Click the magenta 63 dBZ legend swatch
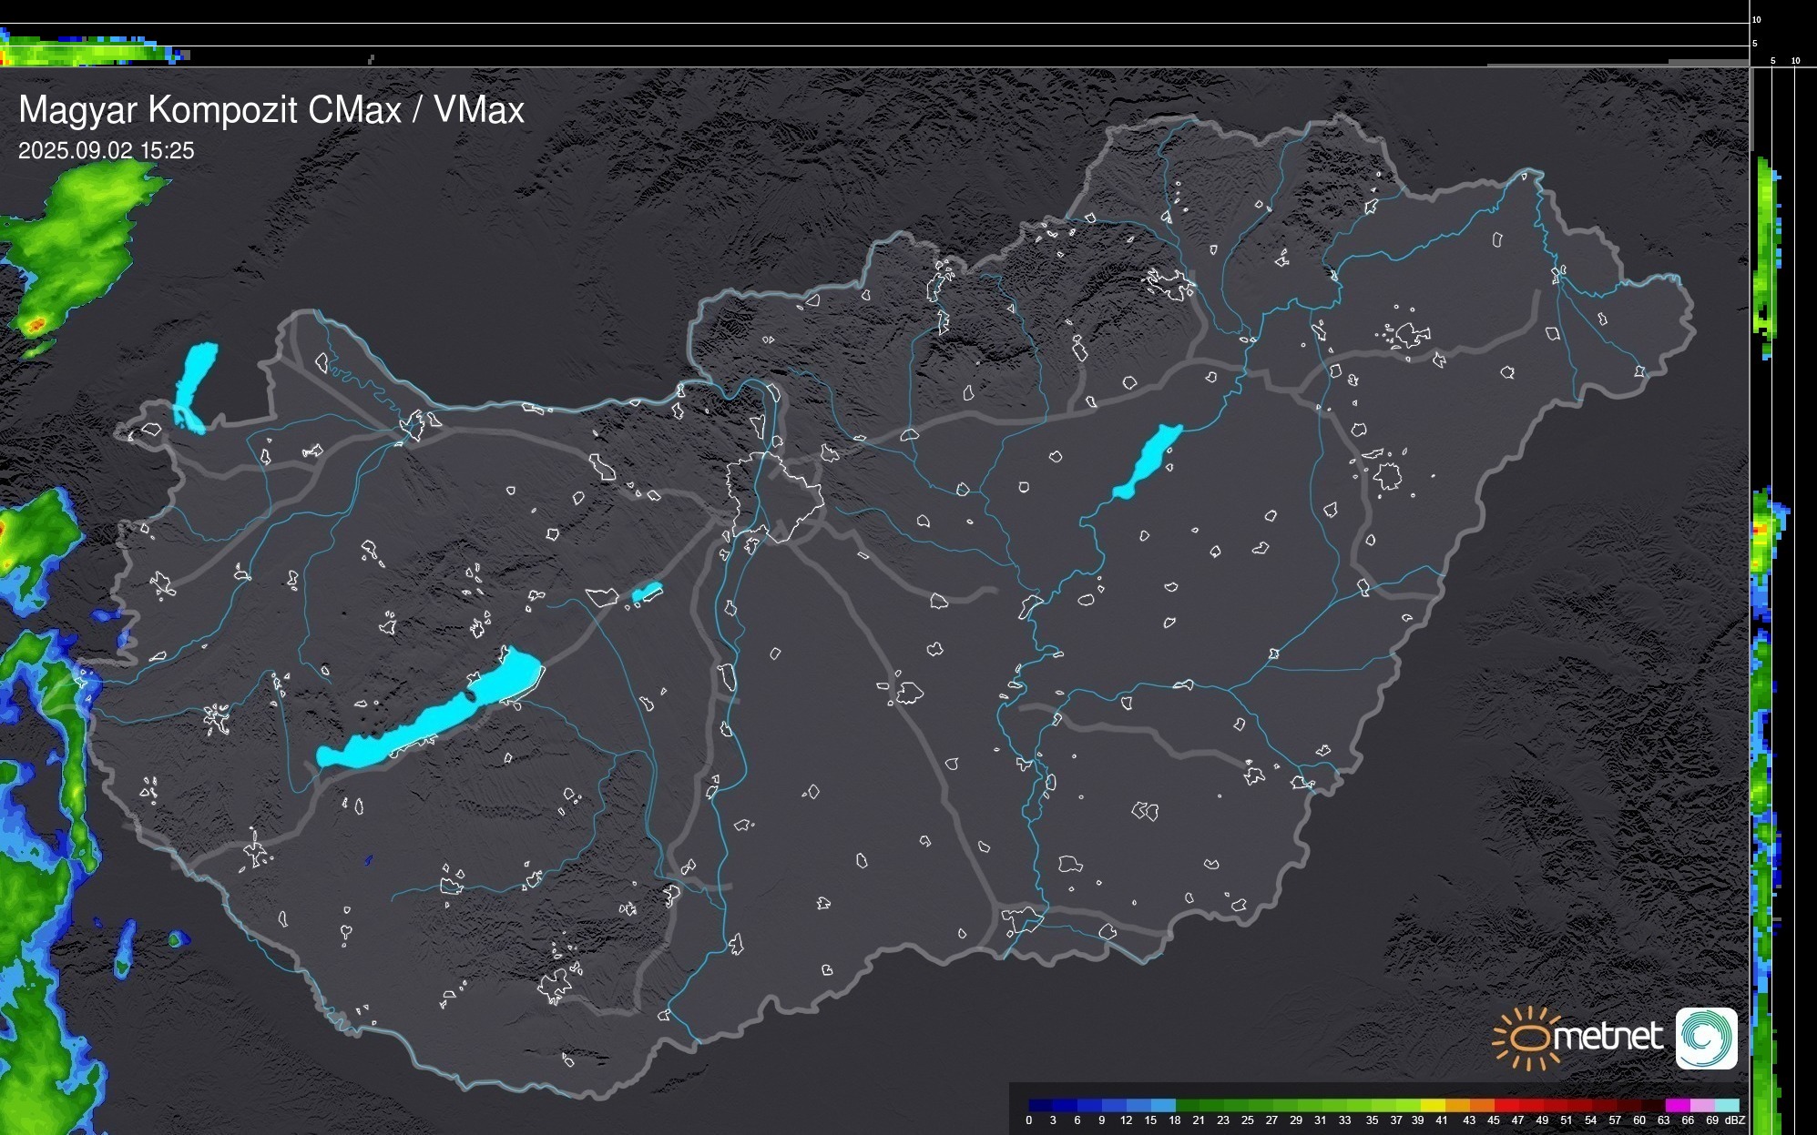 1677,1105
